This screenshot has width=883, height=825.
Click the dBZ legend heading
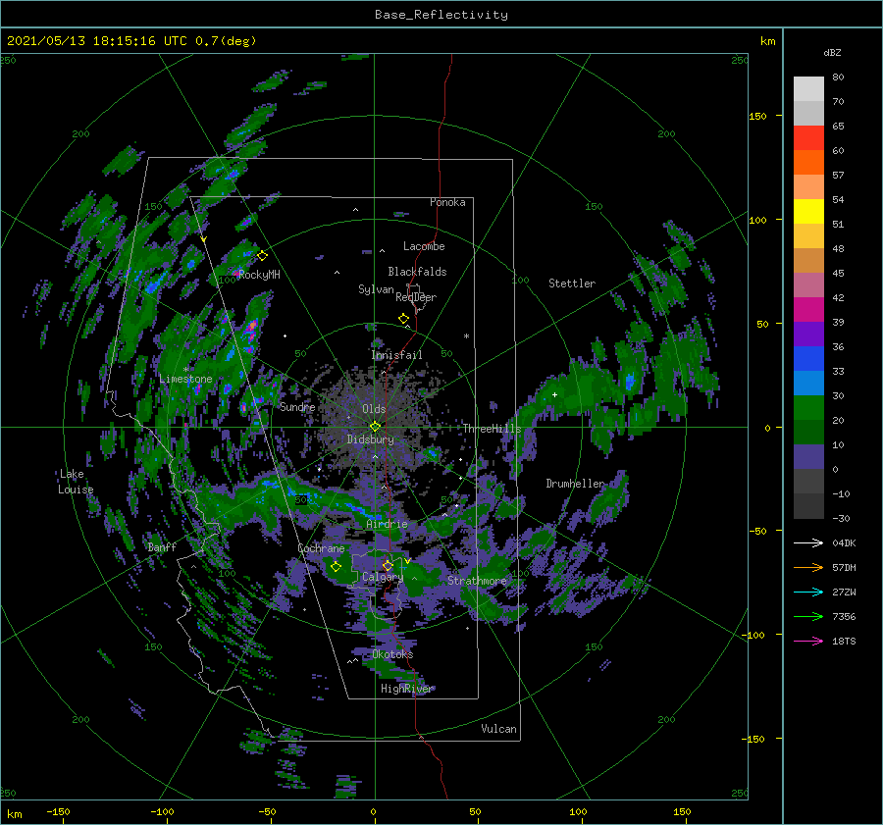[x=832, y=52]
